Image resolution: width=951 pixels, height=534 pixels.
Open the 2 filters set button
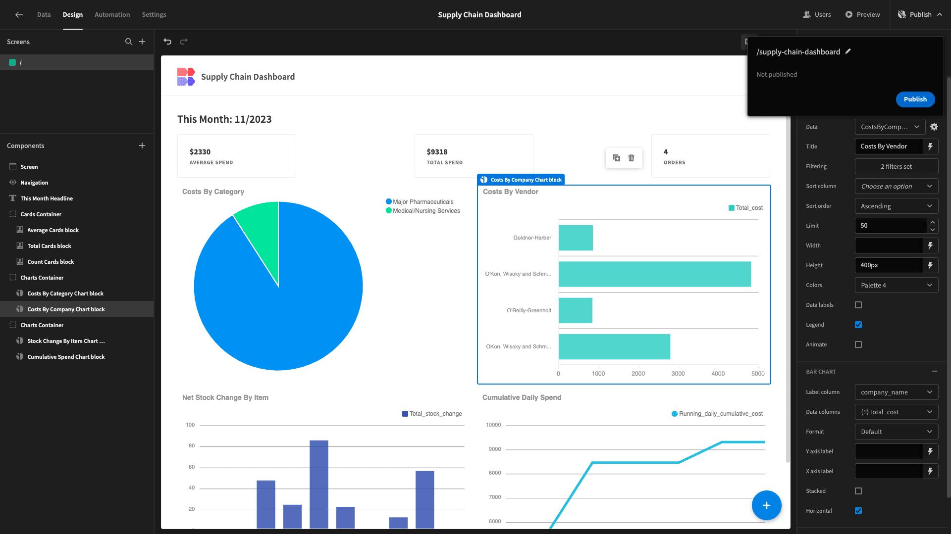click(897, 166)
